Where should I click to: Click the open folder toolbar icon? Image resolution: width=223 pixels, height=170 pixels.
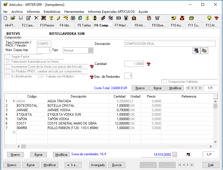(13, 18)
